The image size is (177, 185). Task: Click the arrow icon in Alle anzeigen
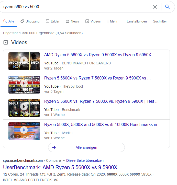tap(54, 147)
